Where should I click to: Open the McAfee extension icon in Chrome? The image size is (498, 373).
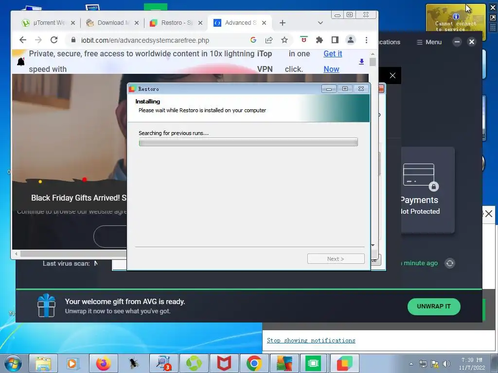303,40
